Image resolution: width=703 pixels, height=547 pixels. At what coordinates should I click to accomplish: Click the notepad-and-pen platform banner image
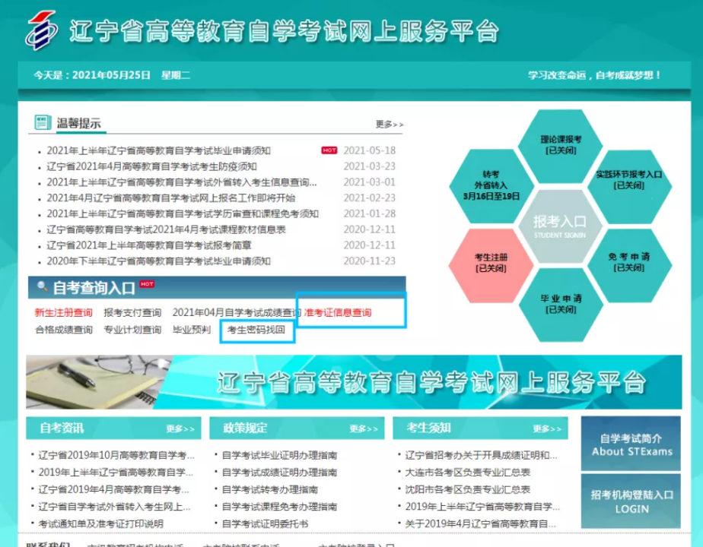click(x=354, y=382)
